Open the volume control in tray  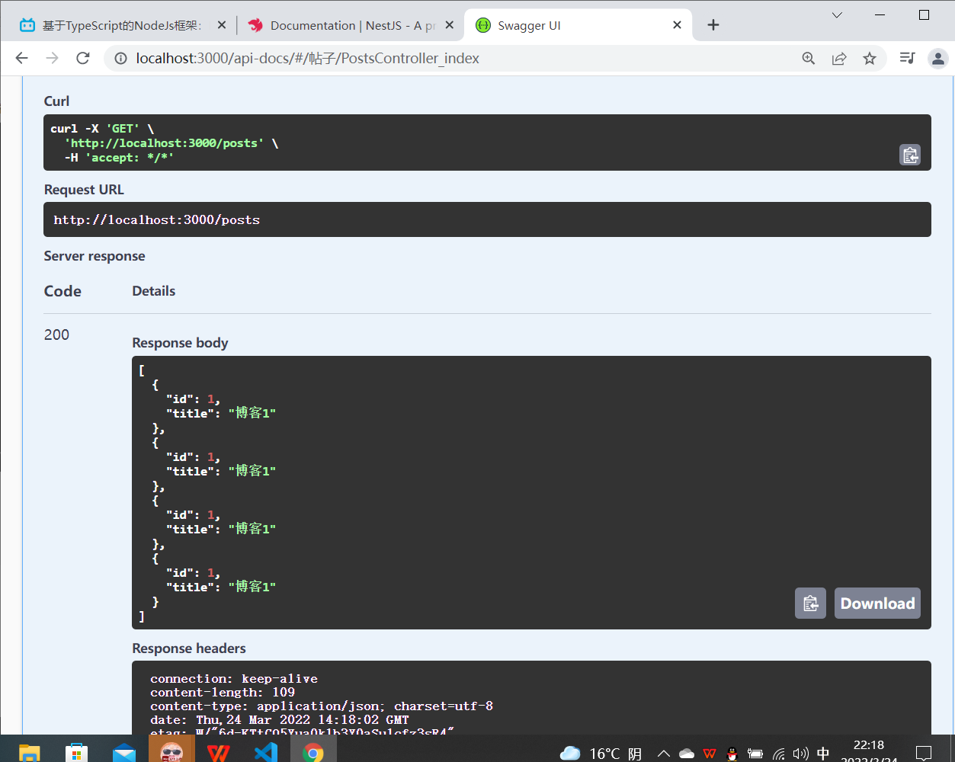click(x=801, y=753)
